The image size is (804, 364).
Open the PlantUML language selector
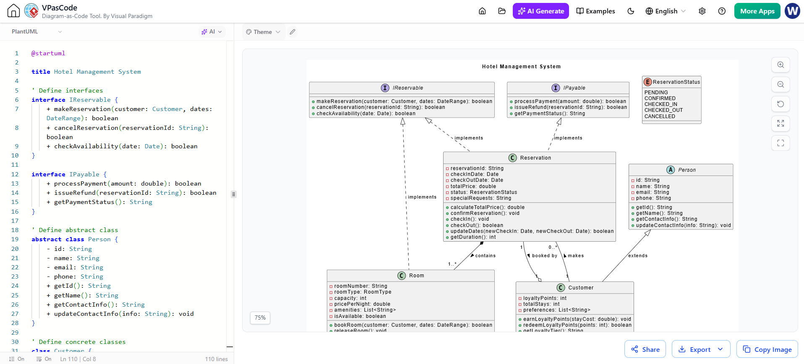coord(37,31)
